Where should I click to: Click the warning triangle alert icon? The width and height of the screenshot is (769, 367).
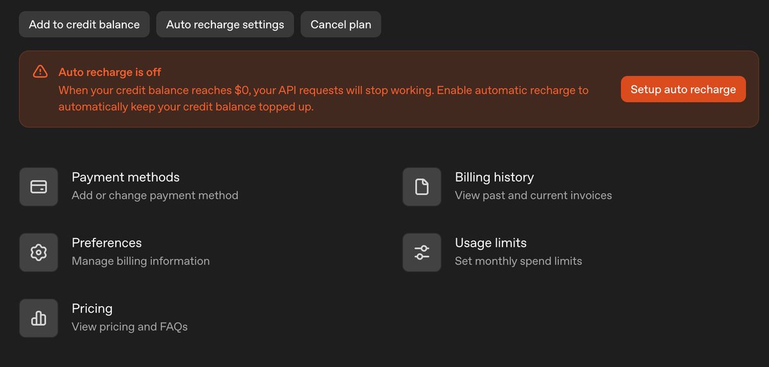coord(40,72)
